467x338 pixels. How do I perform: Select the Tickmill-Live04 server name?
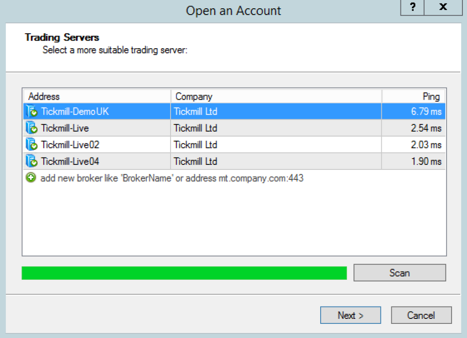[70, 161]
